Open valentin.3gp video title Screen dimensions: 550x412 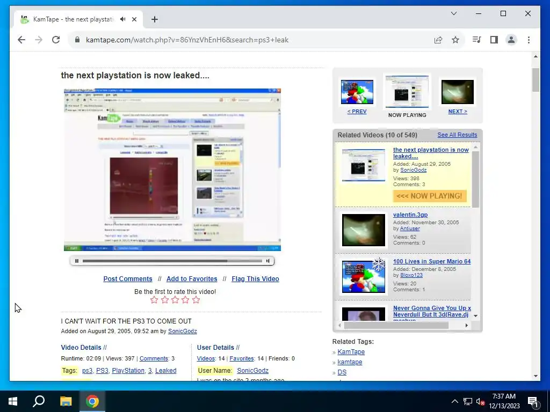410,215
